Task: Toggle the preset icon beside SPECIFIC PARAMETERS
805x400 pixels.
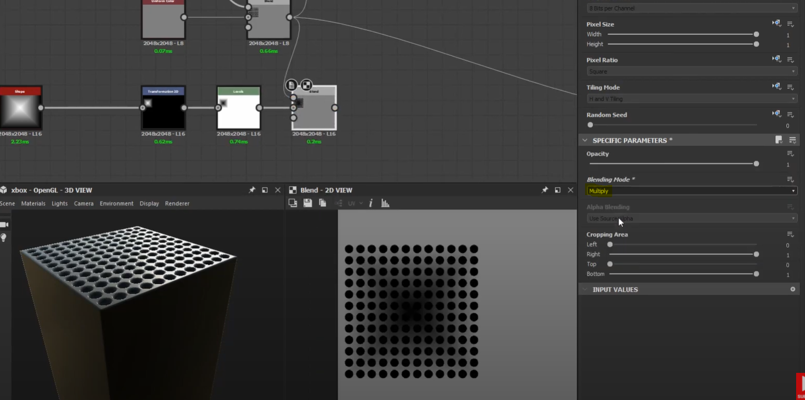Action: 778,140
